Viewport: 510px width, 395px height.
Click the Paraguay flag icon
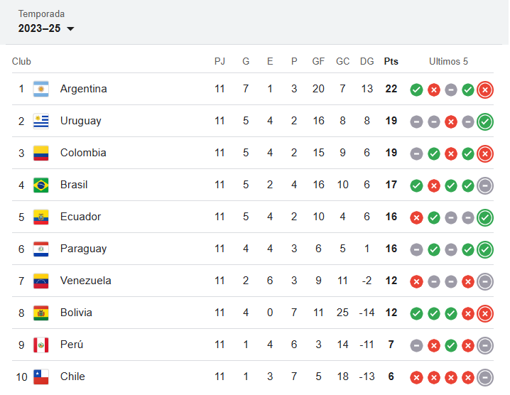coord(41,249)
